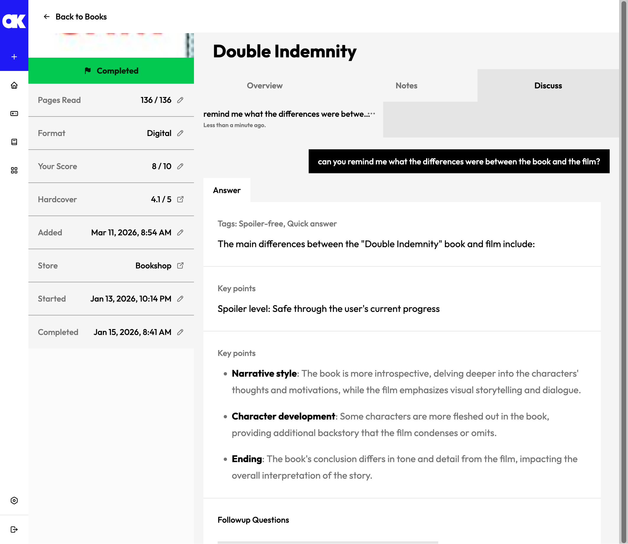Open the Bookshop store external link

click(180, 265)
